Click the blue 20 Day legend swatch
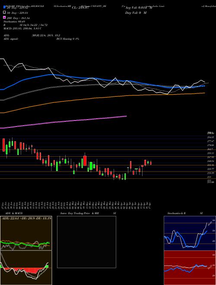 (x=4, y=7)
